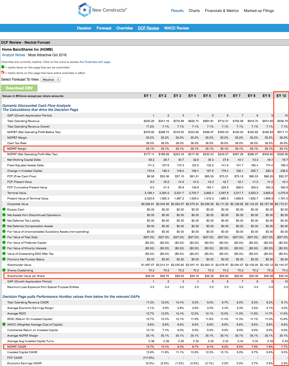
Task: Follow the Overrides edit page link
Action: click(97, 62)
